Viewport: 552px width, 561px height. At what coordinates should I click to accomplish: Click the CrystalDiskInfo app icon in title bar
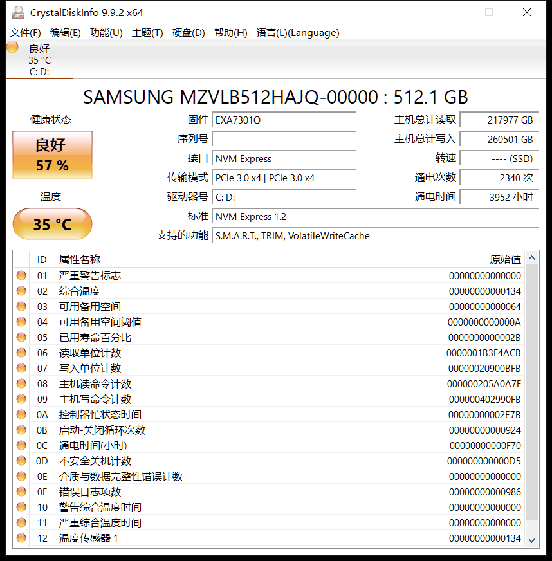pyautogui.click(x=18, y=12)
